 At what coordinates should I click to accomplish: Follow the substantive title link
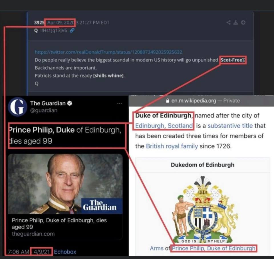(230, 126)
